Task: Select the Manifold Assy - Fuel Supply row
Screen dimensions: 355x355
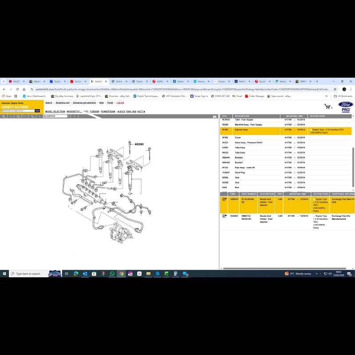Action: (286, 125)
